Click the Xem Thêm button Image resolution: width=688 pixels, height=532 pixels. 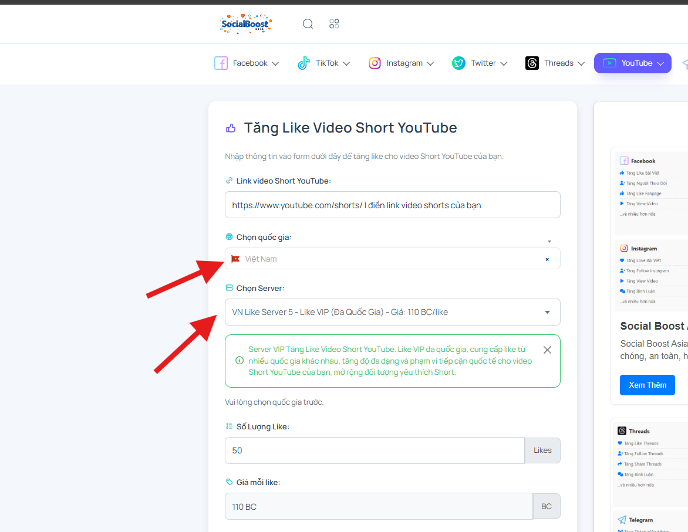647,385
